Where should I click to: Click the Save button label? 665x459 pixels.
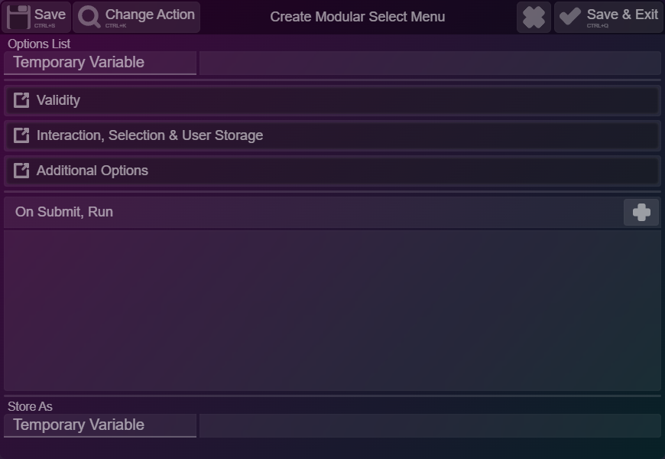pos(50,15)
